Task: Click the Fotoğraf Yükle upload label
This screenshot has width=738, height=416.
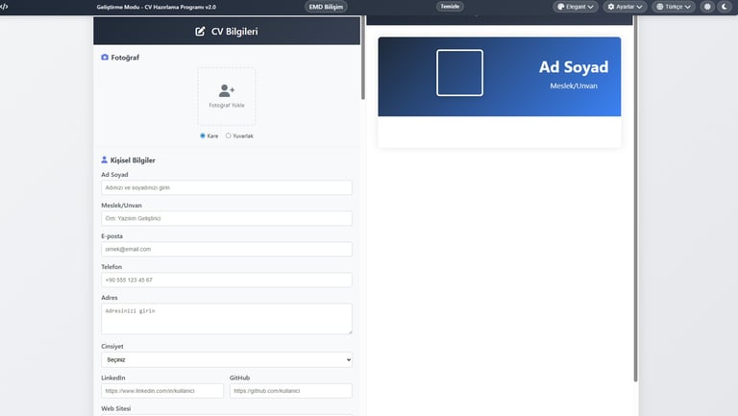Action: click(227, 106)
